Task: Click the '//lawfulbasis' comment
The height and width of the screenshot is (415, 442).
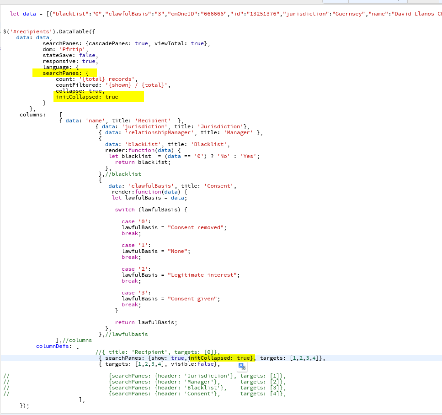Action: tap(127, 334)
